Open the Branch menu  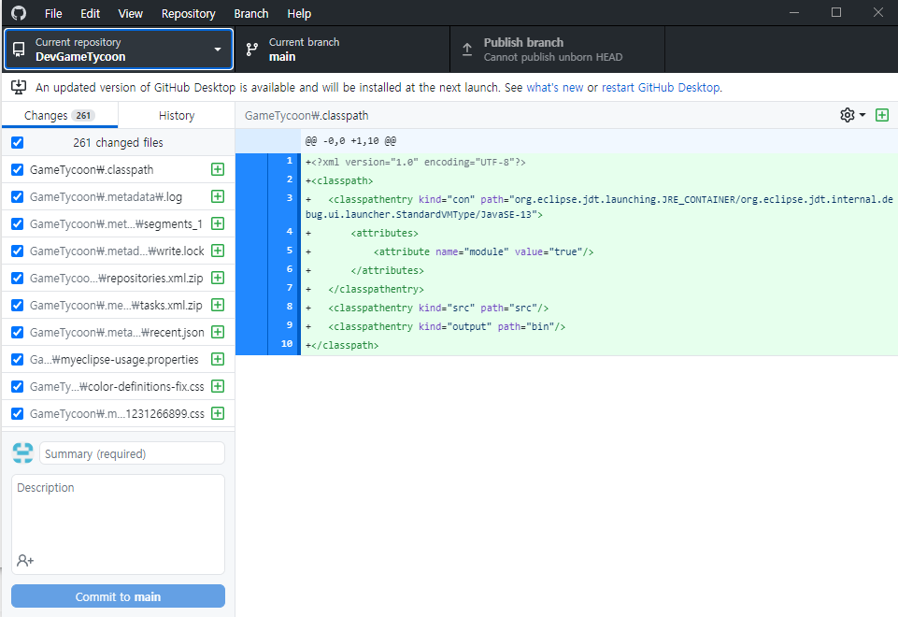(x=251, y=13)
